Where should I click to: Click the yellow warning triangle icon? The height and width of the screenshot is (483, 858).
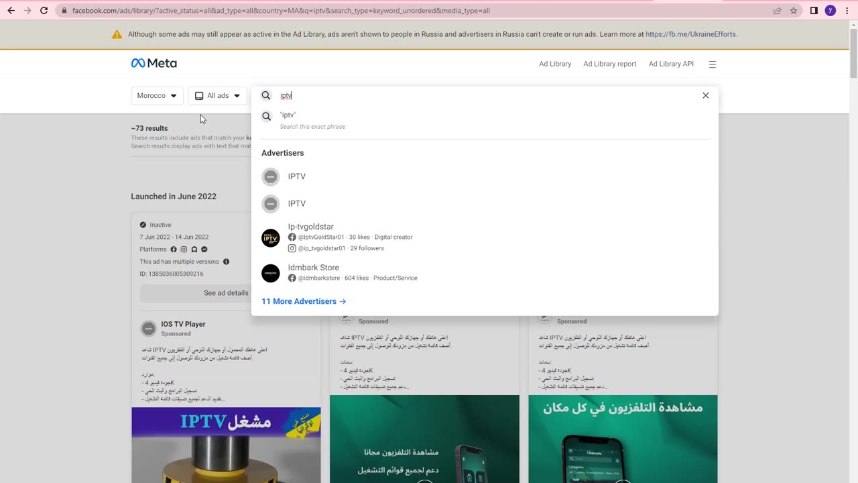click(117, 34)
